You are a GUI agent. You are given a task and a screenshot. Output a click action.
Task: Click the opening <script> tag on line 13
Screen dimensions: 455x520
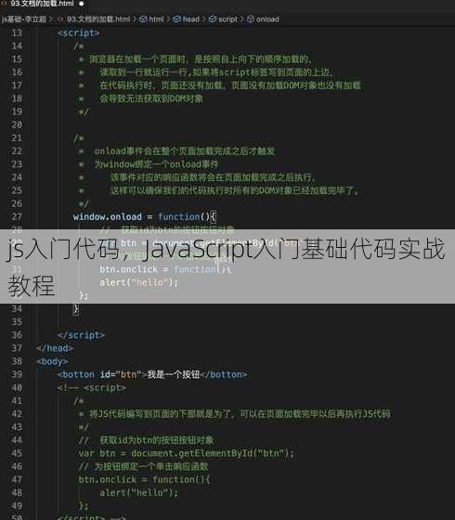click(79, 33)
